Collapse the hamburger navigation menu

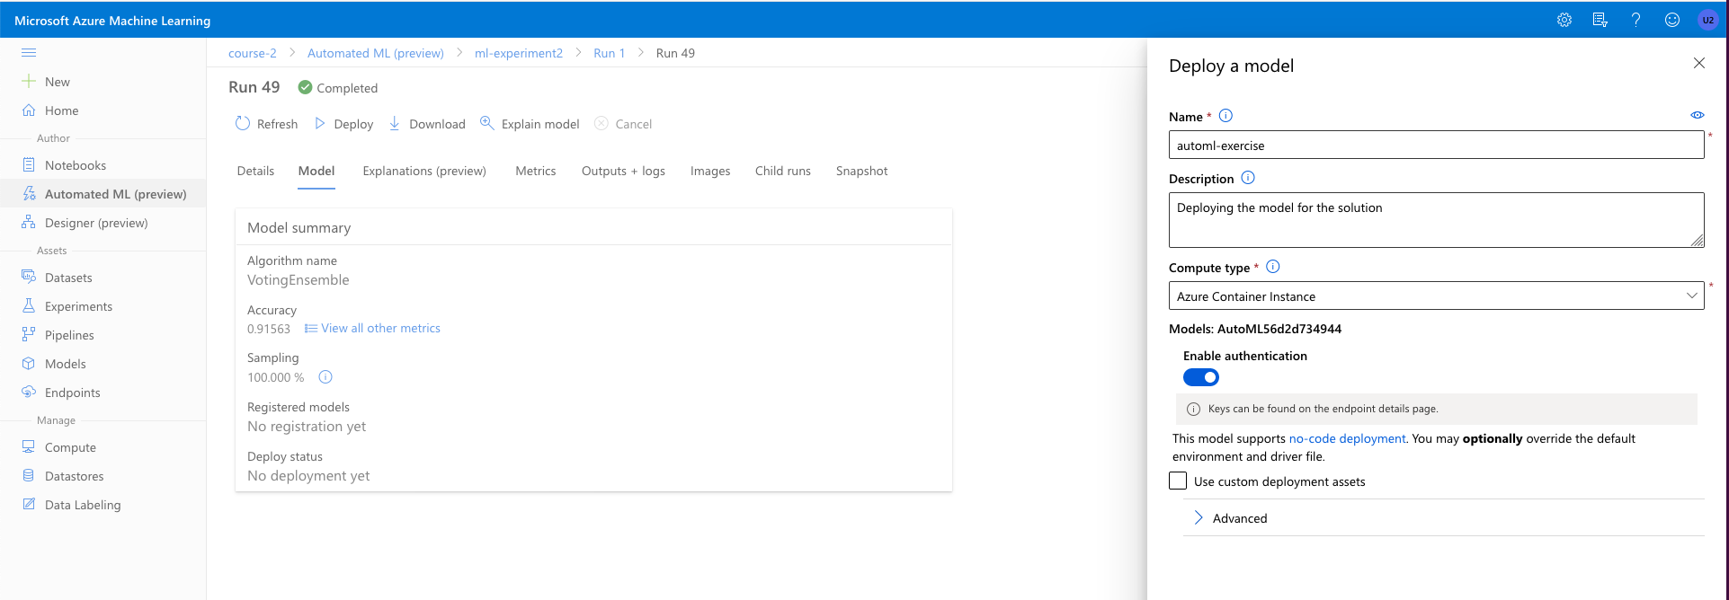(29, 53)
